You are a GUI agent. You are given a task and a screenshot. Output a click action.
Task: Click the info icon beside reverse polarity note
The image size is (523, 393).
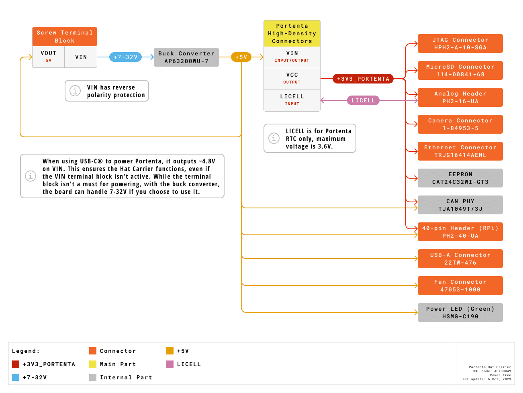pyautogui.click(x=75, y=91)
